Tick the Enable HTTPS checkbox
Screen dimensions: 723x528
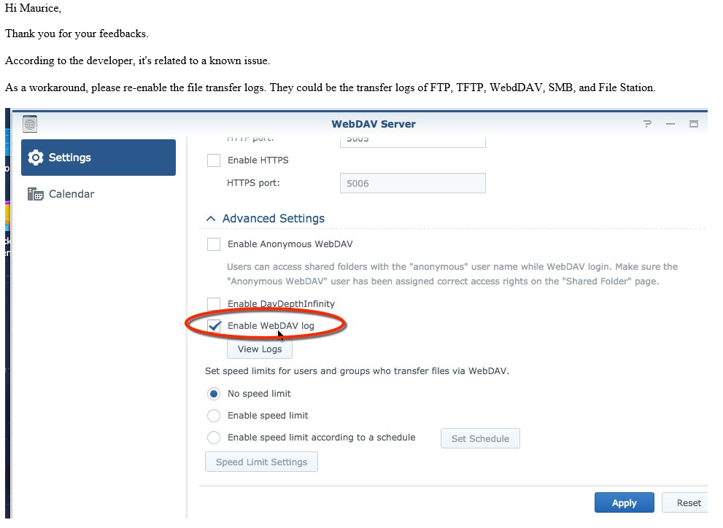click(214, 160)
